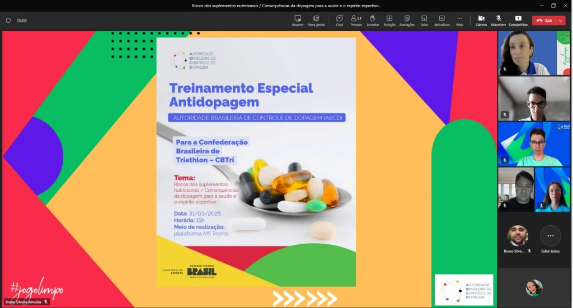This screenshot has width=573, height=308.
Task: Open the Exibição view options
Action: (x=389, y=20)
